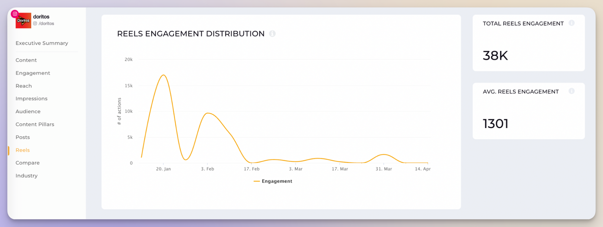Select Reach in the sidebar
603x227 pixels.
pyautogui.click(x=24, y=86)
